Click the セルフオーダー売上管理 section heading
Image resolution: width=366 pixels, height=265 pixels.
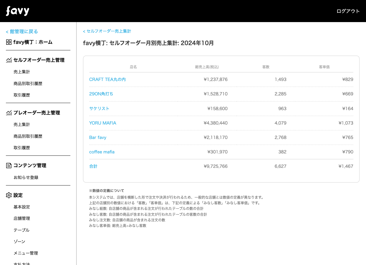click(39, 60)
